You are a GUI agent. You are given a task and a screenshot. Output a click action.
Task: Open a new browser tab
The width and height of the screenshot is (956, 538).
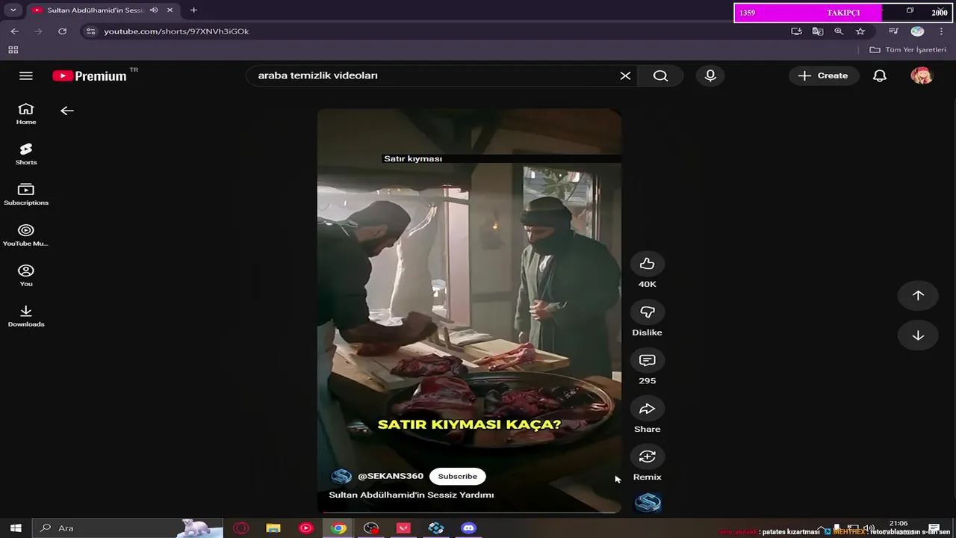[x=193, y=10]
